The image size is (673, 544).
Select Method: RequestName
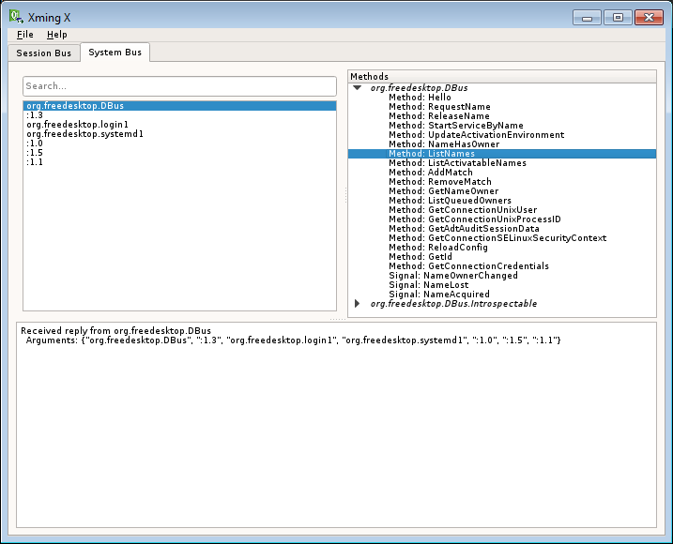pos(439,106)
